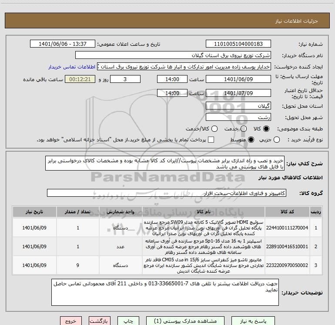
Task: Select the خدمت radio button
Action: click(x=244, y=129)
